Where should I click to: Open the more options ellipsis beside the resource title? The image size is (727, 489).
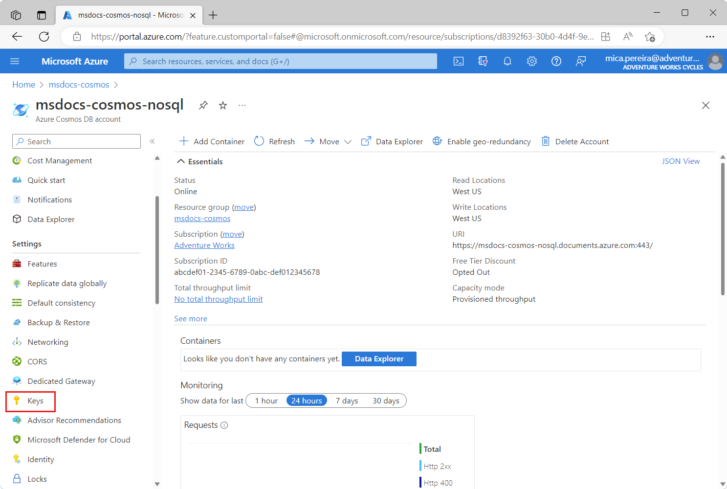(242, 105)
